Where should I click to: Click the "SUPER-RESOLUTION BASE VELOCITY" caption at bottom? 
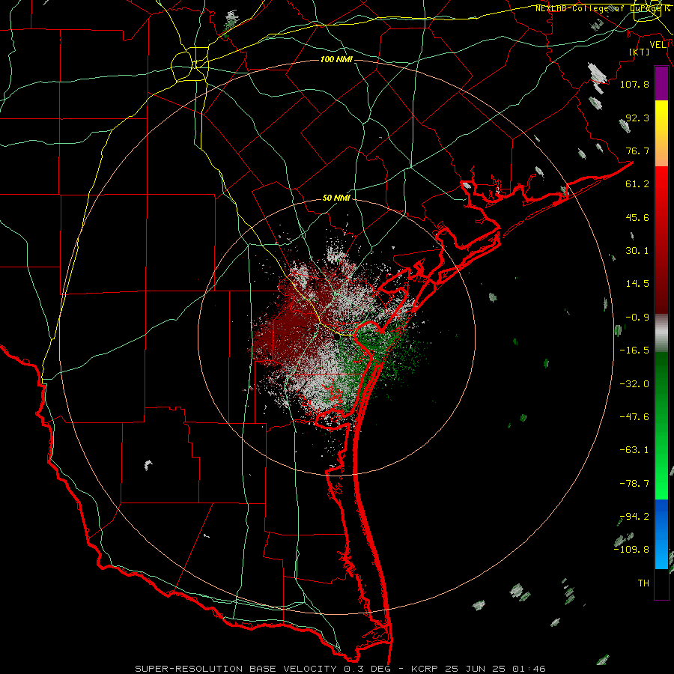point(236,669)
